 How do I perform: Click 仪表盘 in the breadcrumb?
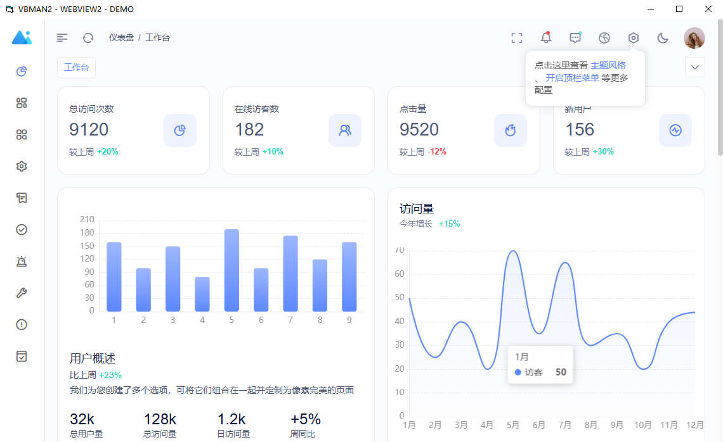(120, 37)
